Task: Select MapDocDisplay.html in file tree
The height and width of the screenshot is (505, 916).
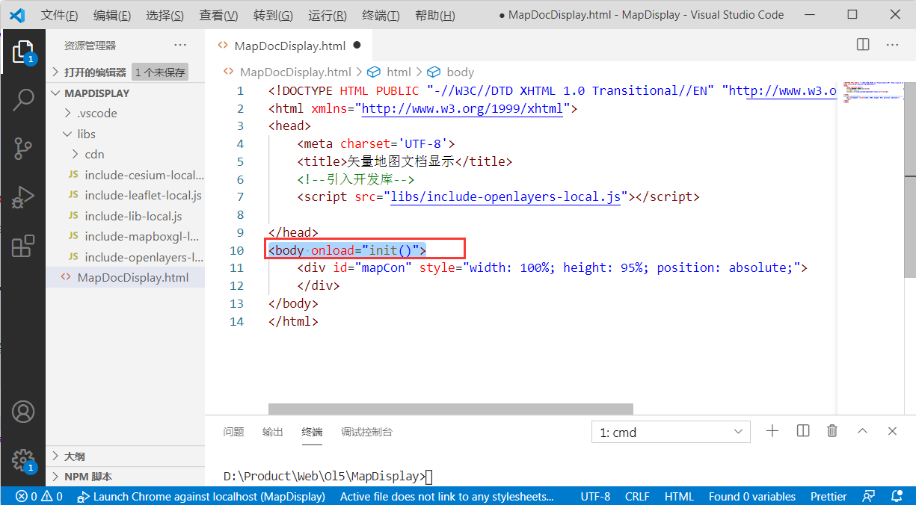Action: 125,278
